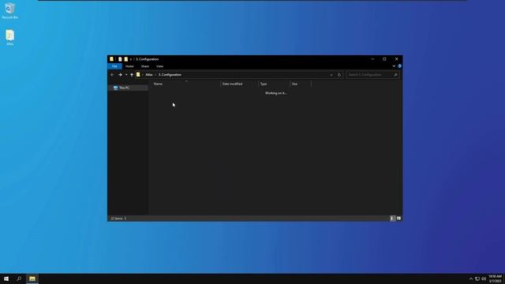The width and height of the screenshot is (505, 284).
Task: Switch to the Home ribbon tab
Action: pos(129,66)
